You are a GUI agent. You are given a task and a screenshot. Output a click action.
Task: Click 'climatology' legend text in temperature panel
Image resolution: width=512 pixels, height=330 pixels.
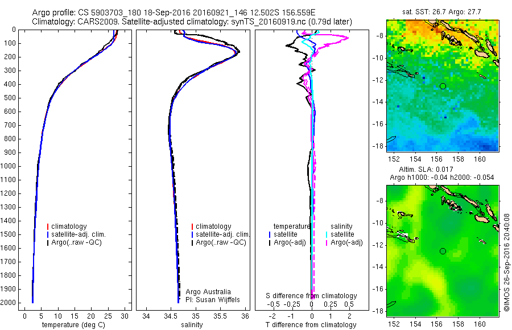pos(69,226)
